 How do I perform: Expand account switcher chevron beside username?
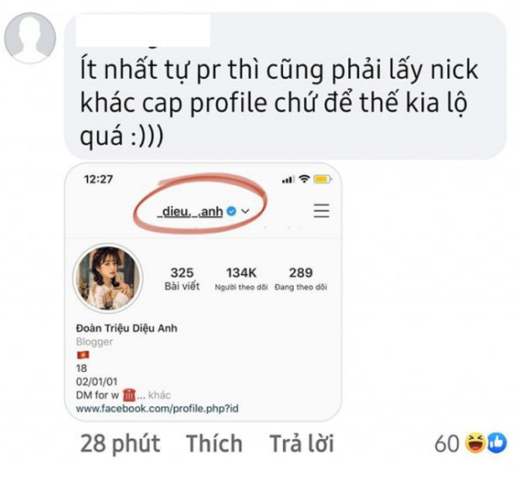click(245, 211)
